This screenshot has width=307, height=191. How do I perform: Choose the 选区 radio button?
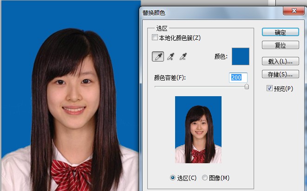tap(173, 178)
